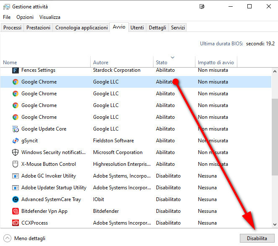Click the scrollbar up arrow
This screenshot has width=278, height=246.
click(275, 72)
